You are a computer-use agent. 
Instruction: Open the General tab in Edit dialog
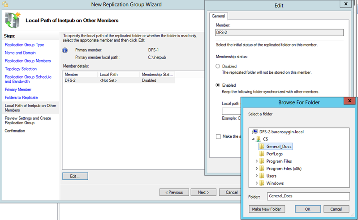coord(219,16)
